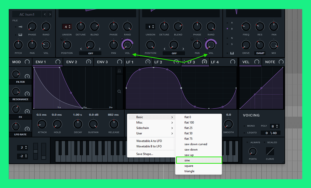Click the next preset arrow beside AC hum1
This screenshot has height=188, width=311.
pos(50,14)
